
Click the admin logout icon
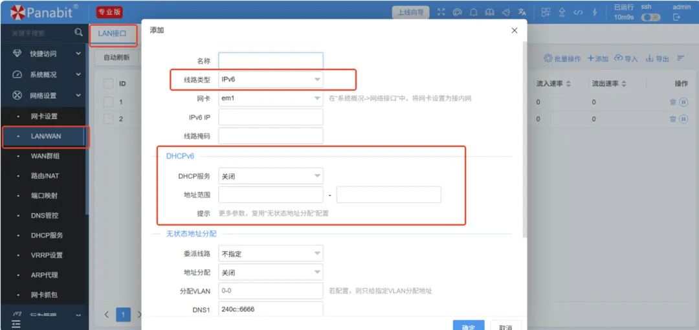[x=676, y=17]
